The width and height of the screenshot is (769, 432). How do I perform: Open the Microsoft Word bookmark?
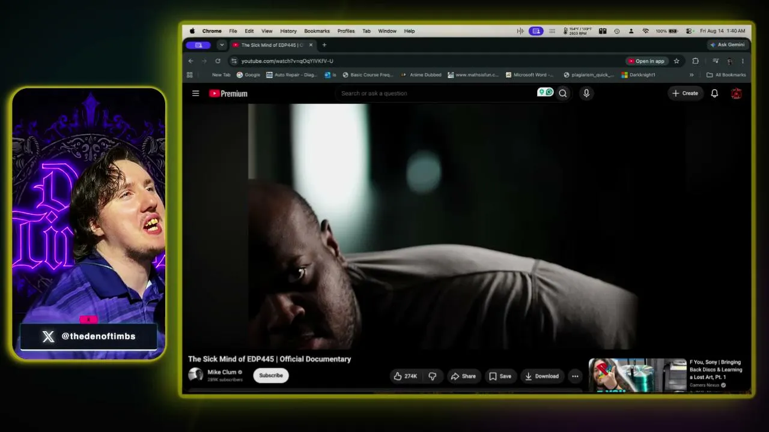[530, 75]
